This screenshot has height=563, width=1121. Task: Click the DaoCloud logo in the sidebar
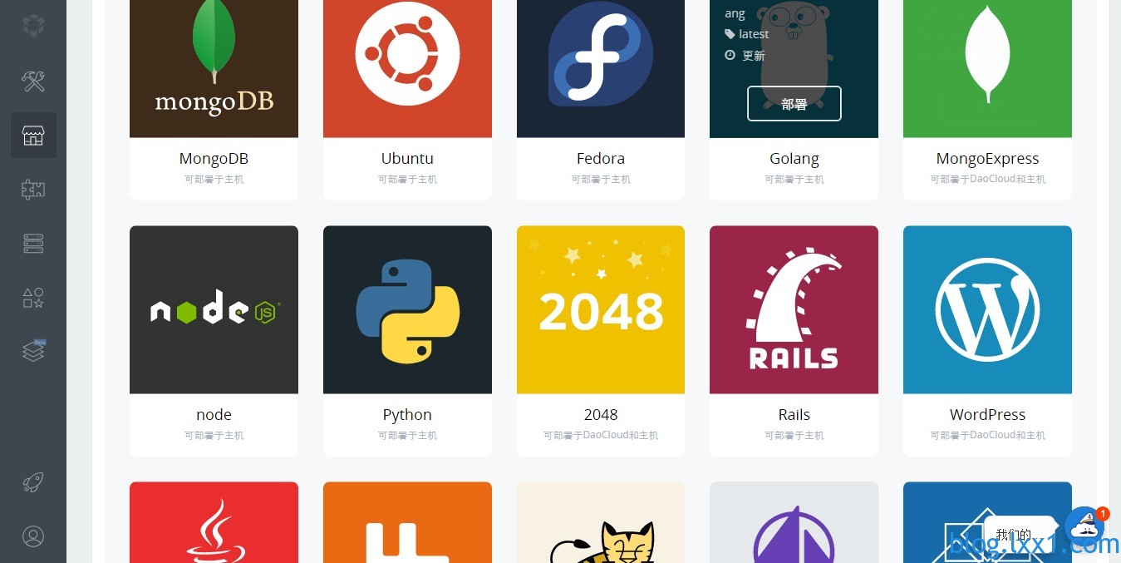(33, 26)
